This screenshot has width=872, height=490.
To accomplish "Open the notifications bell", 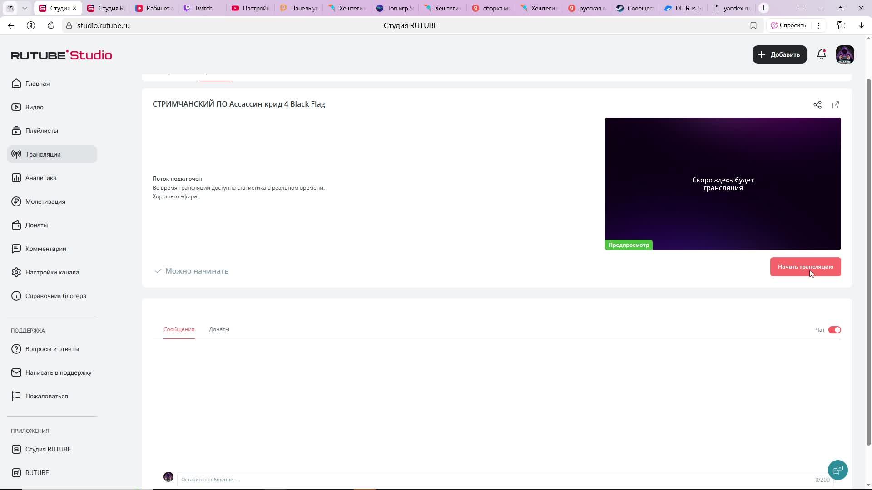I will pyautogui.click(x=821, y=54).
